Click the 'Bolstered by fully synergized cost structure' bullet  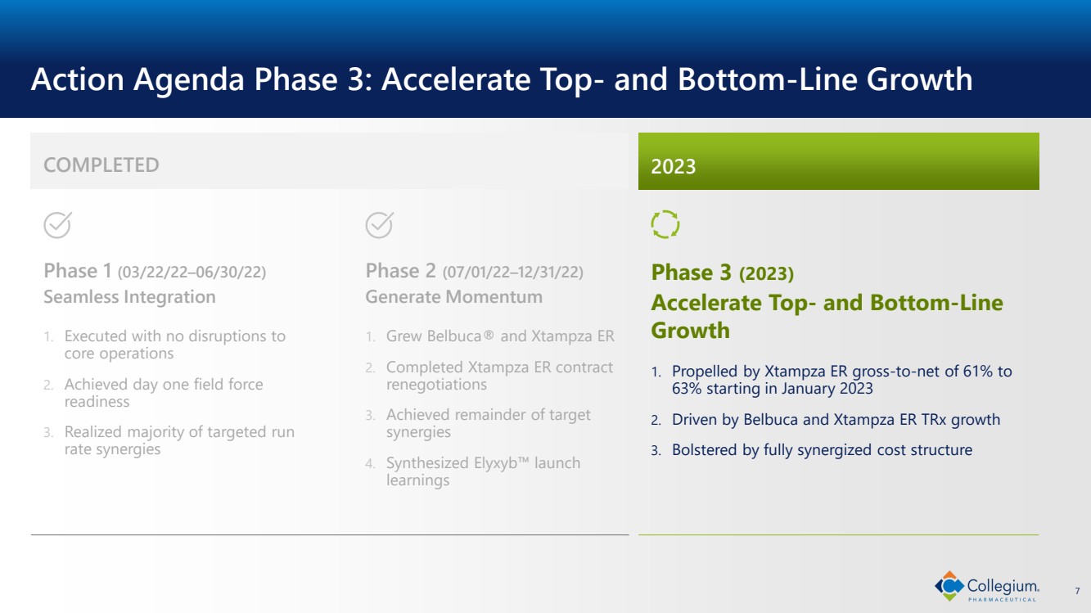[822, 450]
